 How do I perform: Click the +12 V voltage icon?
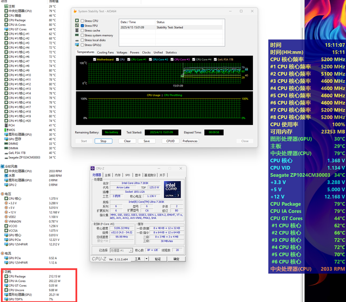tap(6, 212)
